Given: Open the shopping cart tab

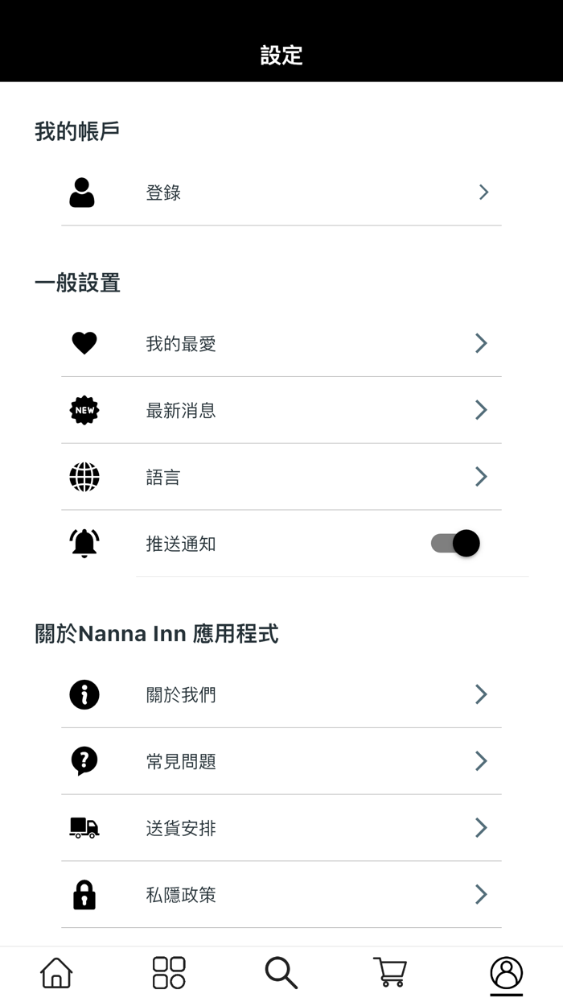Looking at the screenshot, I should tap(390, 973).
